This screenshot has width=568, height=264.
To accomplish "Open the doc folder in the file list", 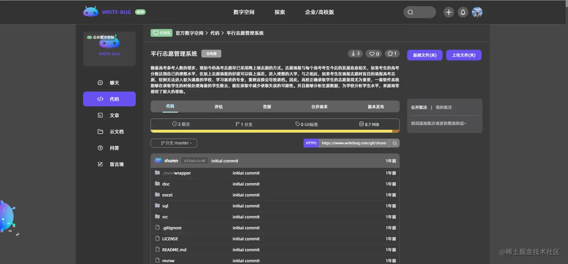I will (x=166, y=184).
